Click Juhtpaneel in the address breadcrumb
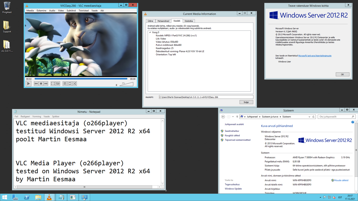The width and height of the screenshot is (358, 201). [x=252, y=117]
